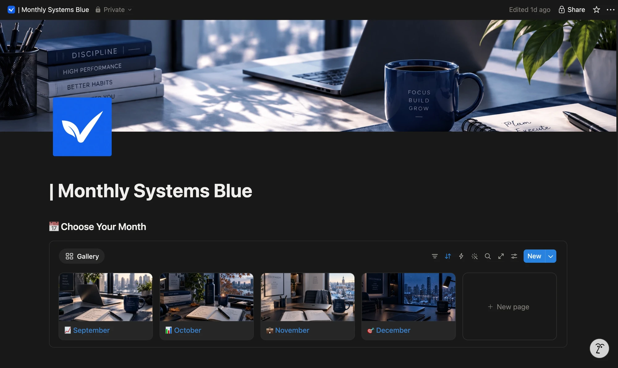The width and height of the screenshot is (618, 368).
Task: Click the bar chart icon beside October
Action: tap(169, 330)
